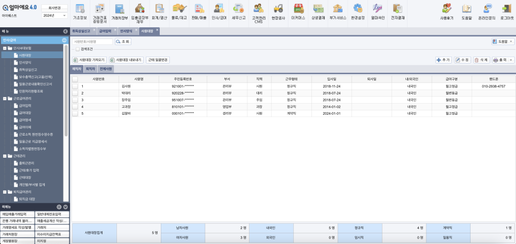Open the 온라인문의 inquiry icon
Image resolution: width=516 pixels, height=244 pixels.
487,12
